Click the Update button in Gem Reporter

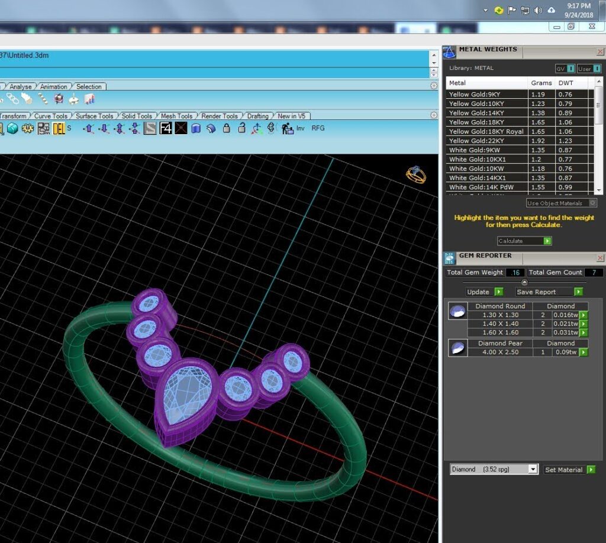(485, 292)
